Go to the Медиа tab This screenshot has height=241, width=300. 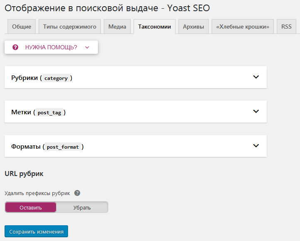pos(117,27)
